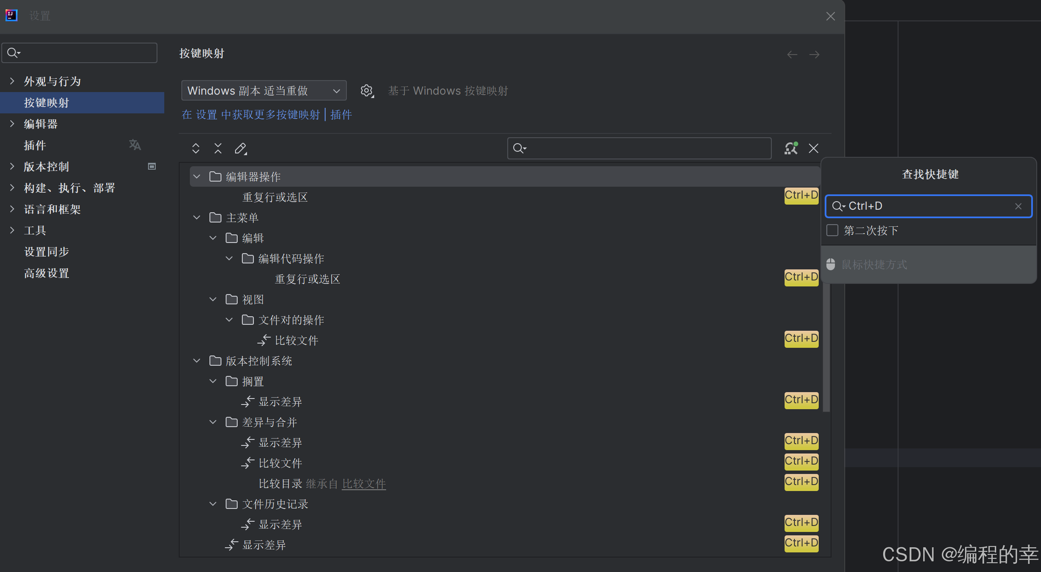Click the 主菜单 folder icon
This screenshot has width=1041, height=572.
tap(215, 217)
